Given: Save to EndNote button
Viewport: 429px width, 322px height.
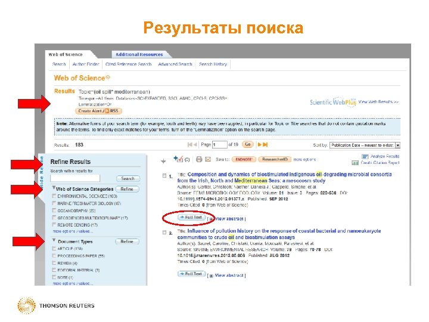Looking at the screenshot, I should click(244, 159).
